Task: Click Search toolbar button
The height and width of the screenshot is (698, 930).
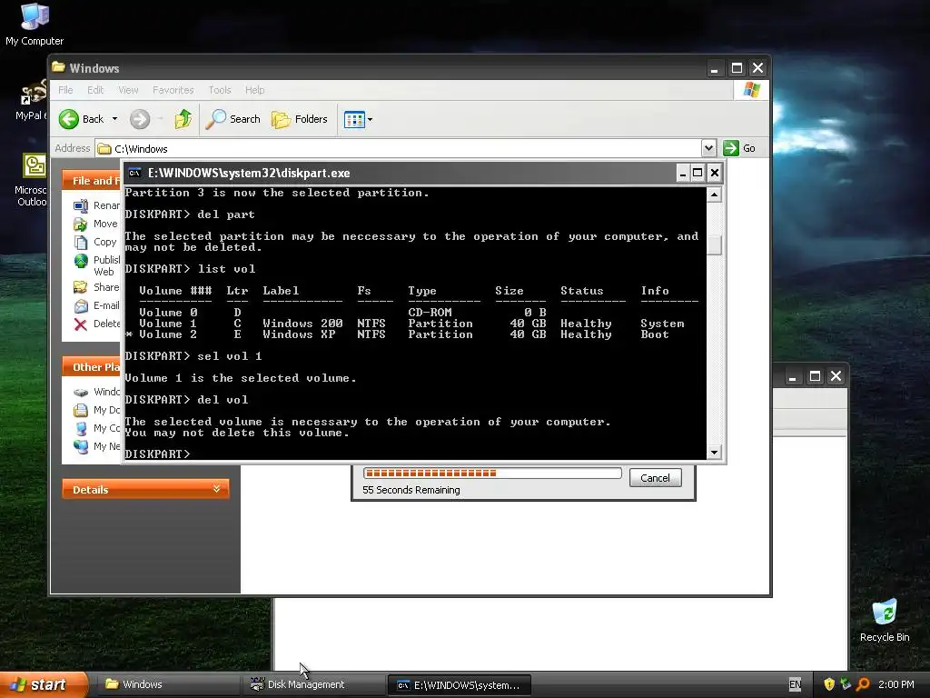Action: [x=233, y=119]
